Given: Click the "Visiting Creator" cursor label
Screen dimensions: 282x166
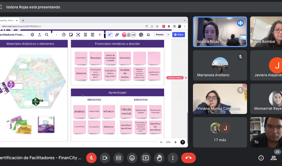Looking at the screenshot, I should (175, 78).
